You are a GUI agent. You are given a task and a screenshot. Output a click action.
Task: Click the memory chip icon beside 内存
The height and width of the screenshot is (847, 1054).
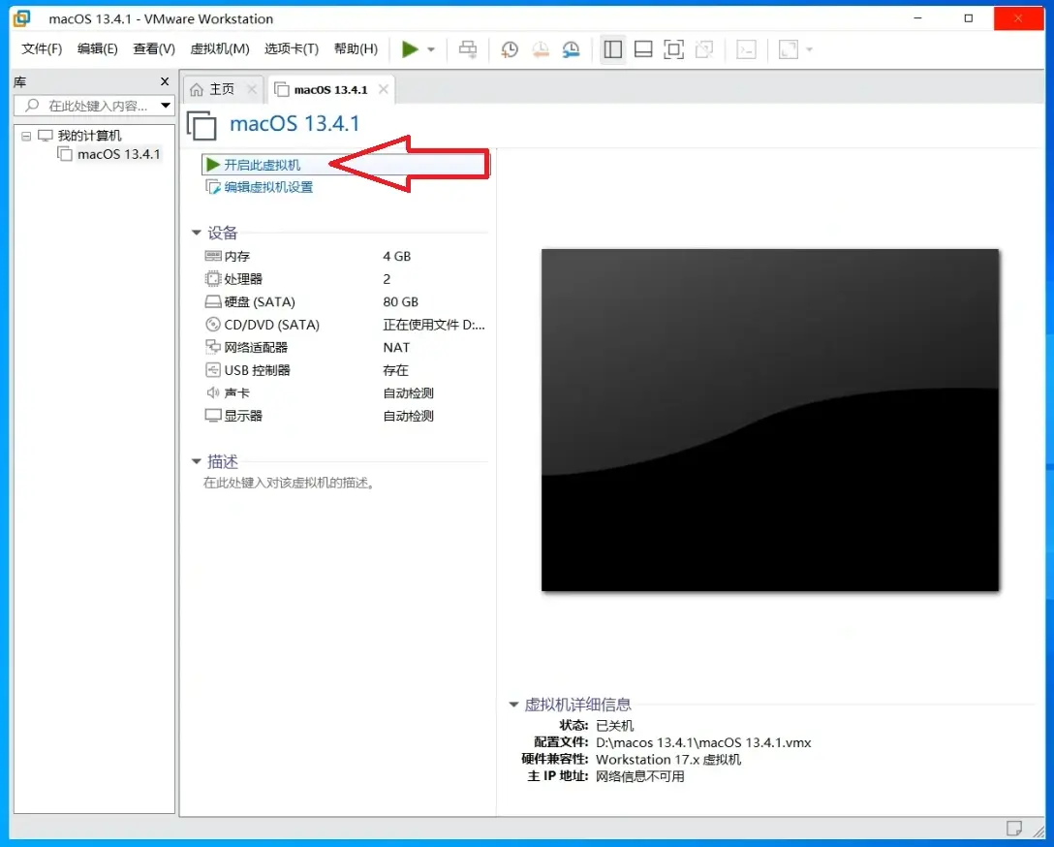(213, 256)
